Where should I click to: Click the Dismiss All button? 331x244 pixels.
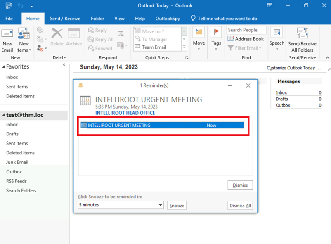click(240, 206)
